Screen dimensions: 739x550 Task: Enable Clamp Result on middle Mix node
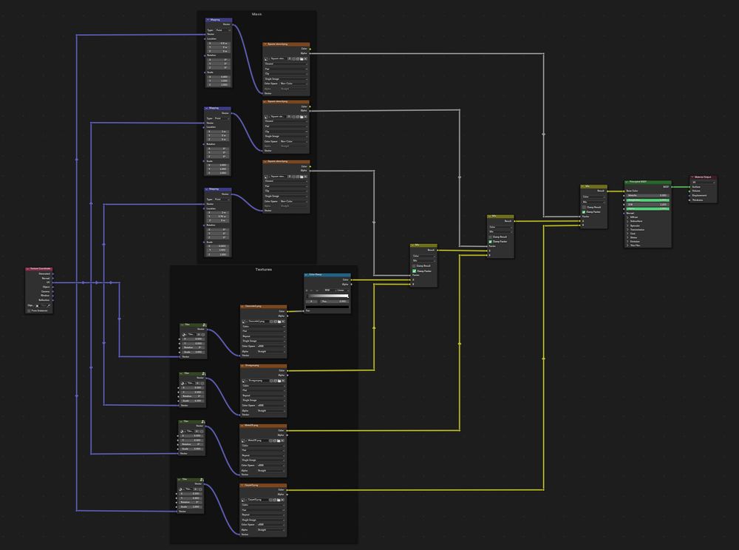coord(490,237)
